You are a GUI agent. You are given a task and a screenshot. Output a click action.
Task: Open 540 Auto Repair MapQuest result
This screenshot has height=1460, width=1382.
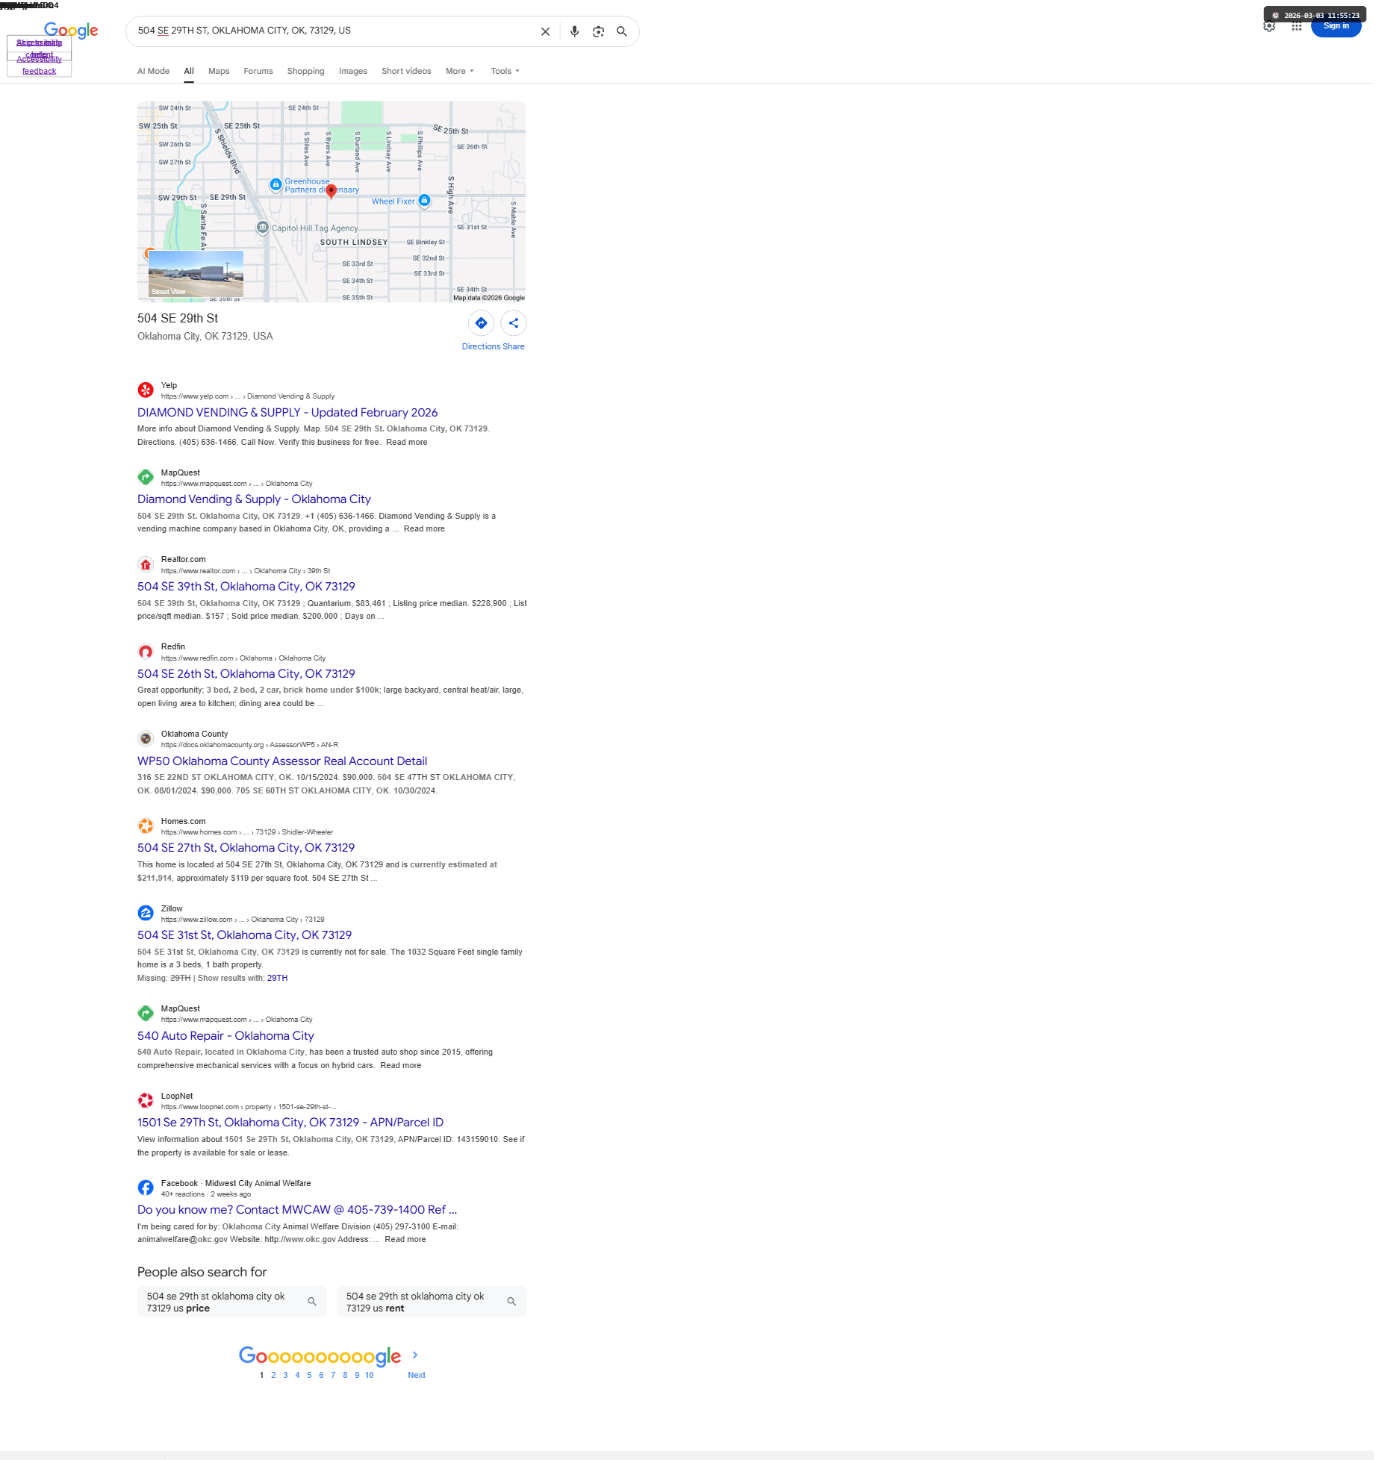[225, 1036]
